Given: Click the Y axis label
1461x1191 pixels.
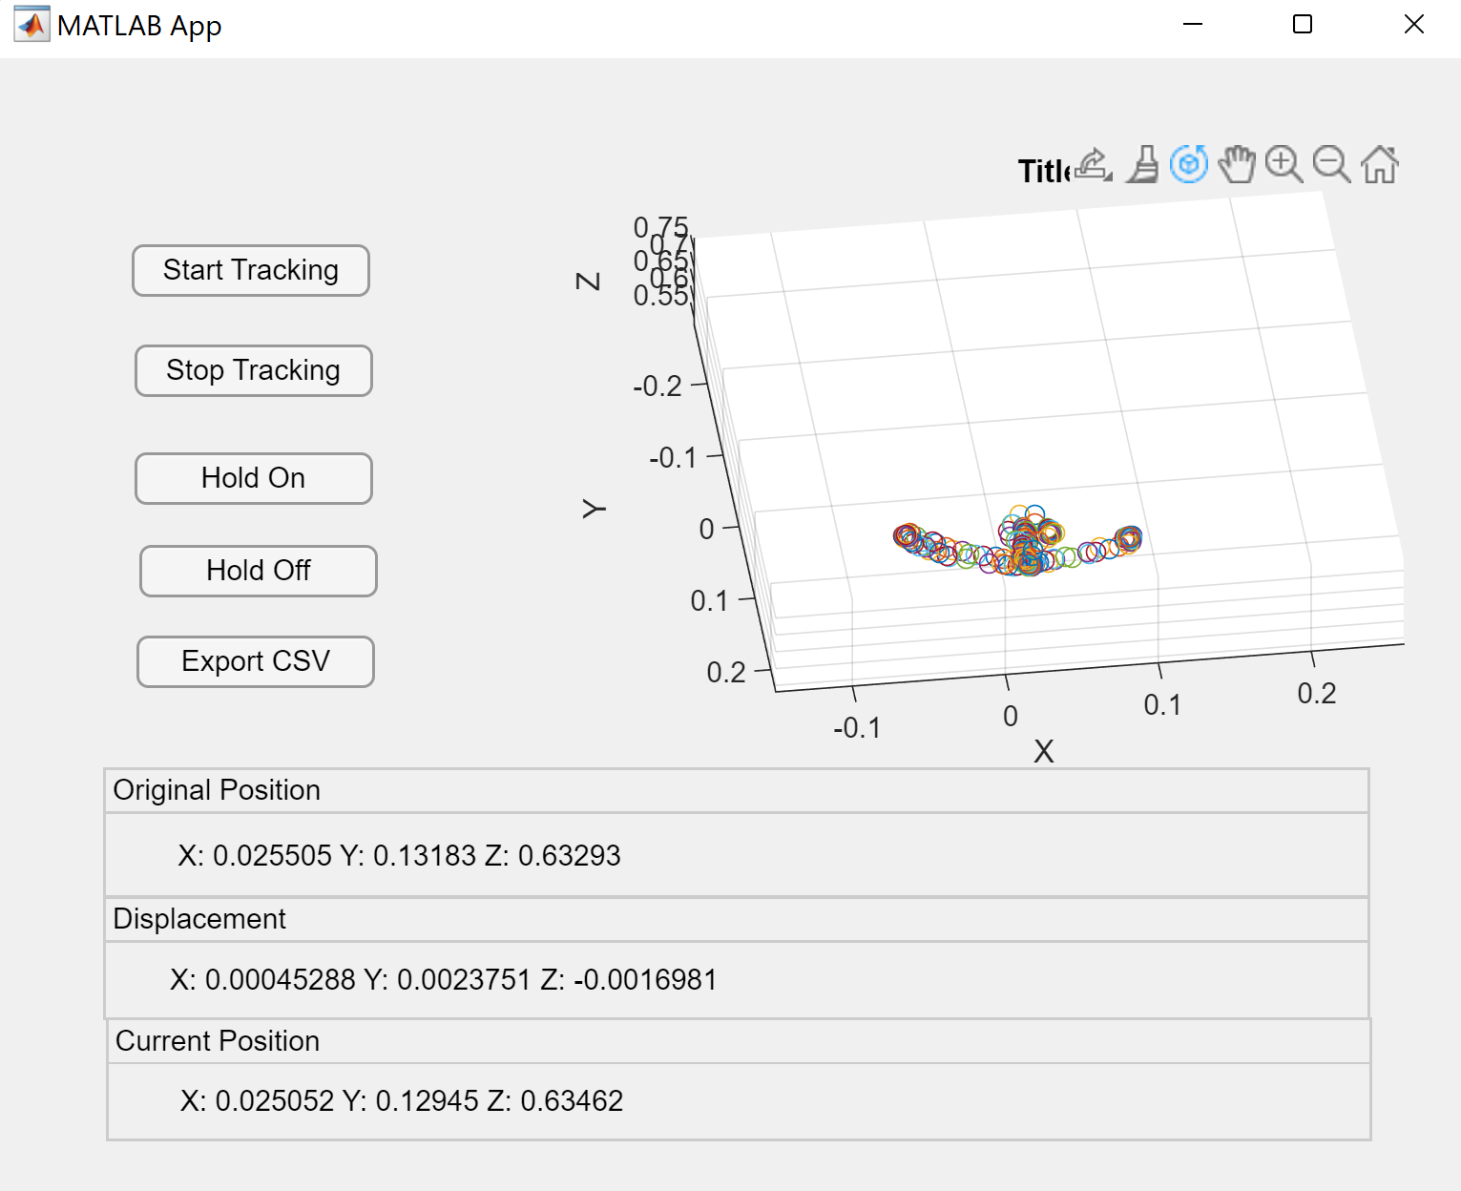Looking at the screenshot, I should pos(594,509).
